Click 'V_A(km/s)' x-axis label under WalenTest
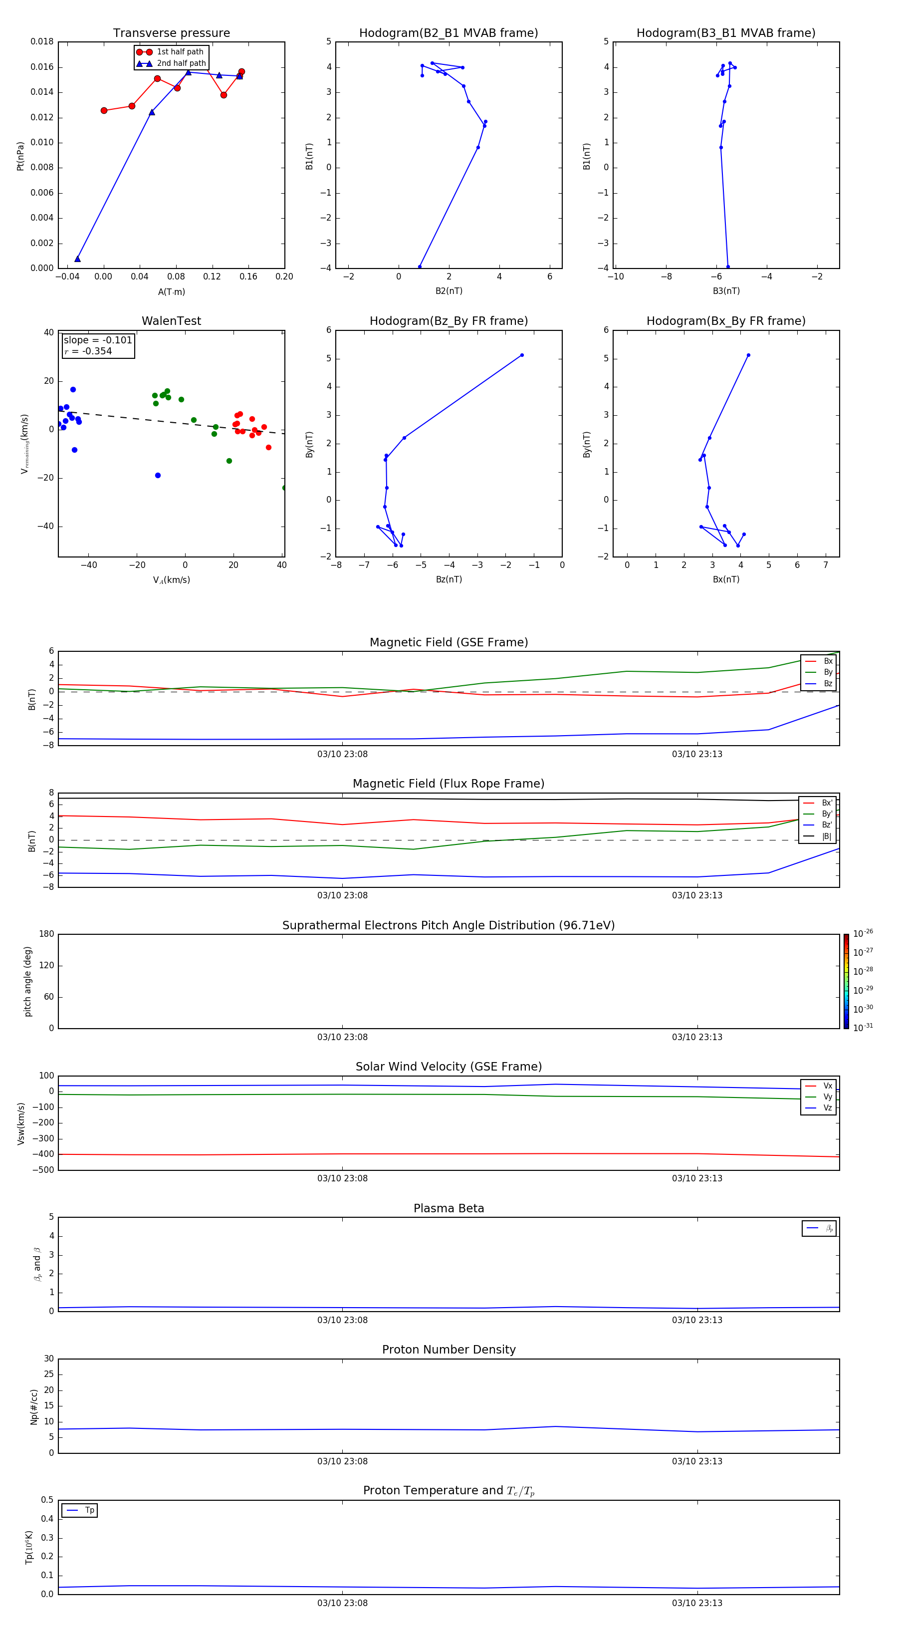Image resolution: width=898 pixels, height=1647 pixels. tap(171, 580)
